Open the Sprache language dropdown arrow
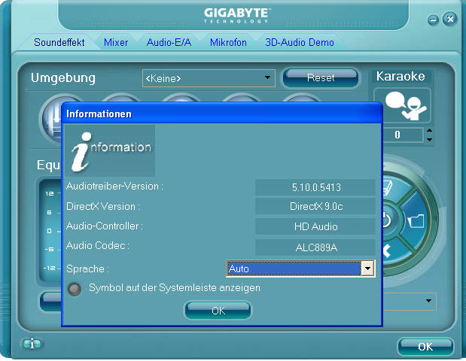466x361 pixels. click(367, 268)
